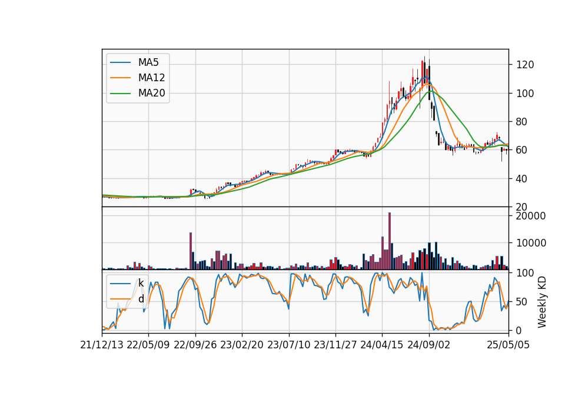Click the 22/05/09 date tick label
This screenshot has height=406, width=565.
pos(148,345)
